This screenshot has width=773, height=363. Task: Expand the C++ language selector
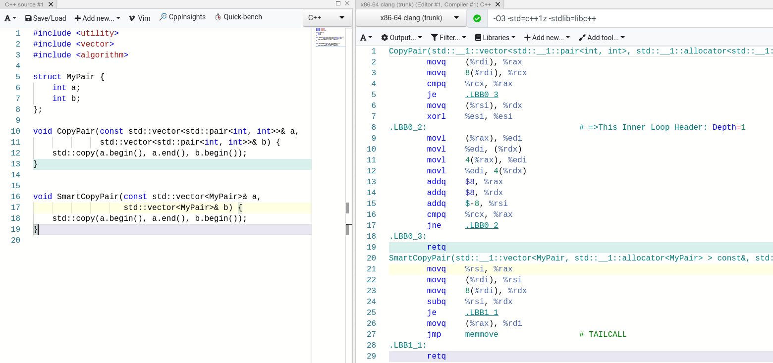tap(327, 18)
